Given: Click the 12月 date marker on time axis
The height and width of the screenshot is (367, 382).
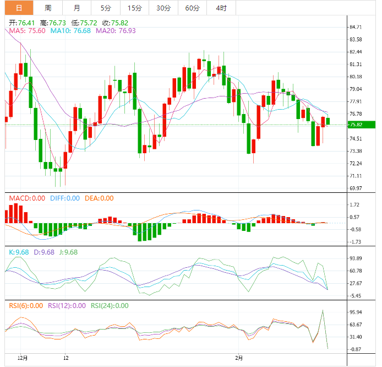Looking at the screenshot, I should point(21,358).
